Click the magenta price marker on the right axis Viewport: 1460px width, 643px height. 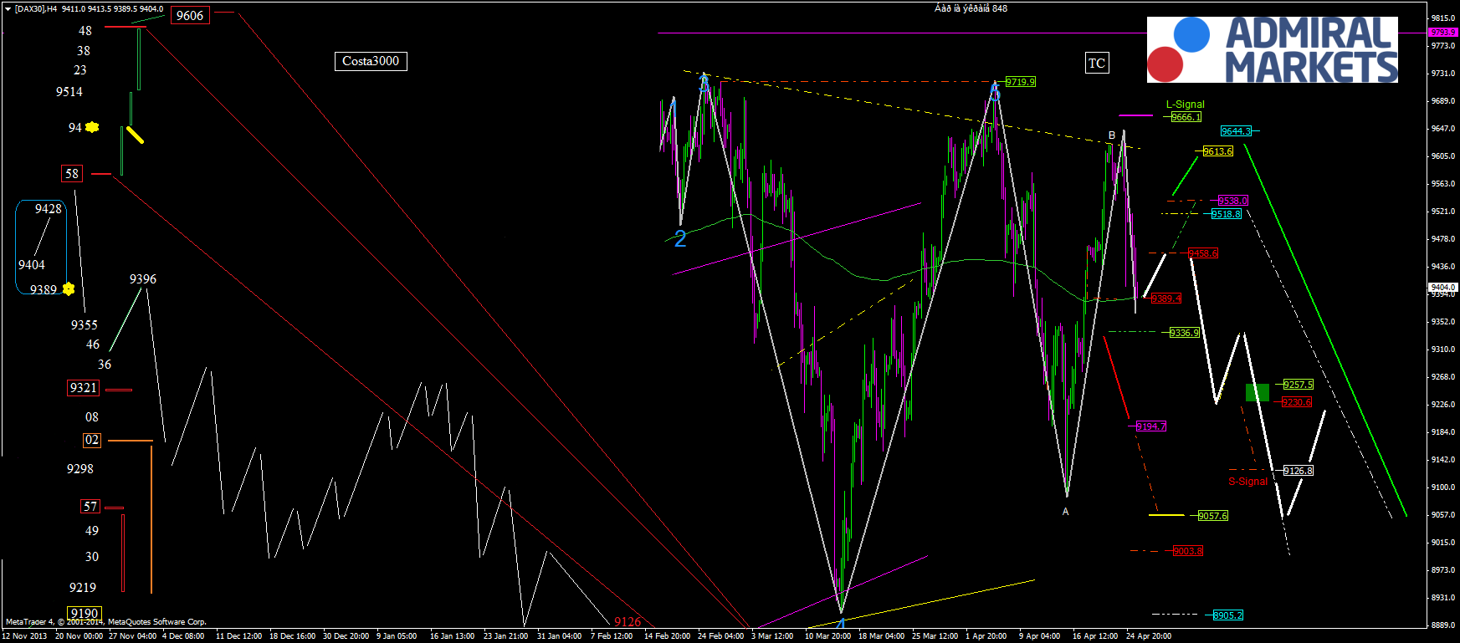[x=1443, y=32]
